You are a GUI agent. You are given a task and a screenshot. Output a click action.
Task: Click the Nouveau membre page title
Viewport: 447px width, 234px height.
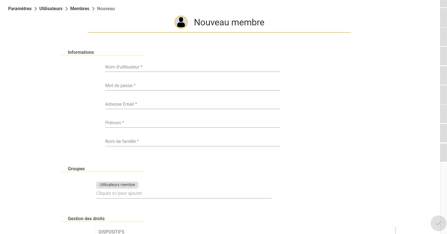tap(229, 22)
